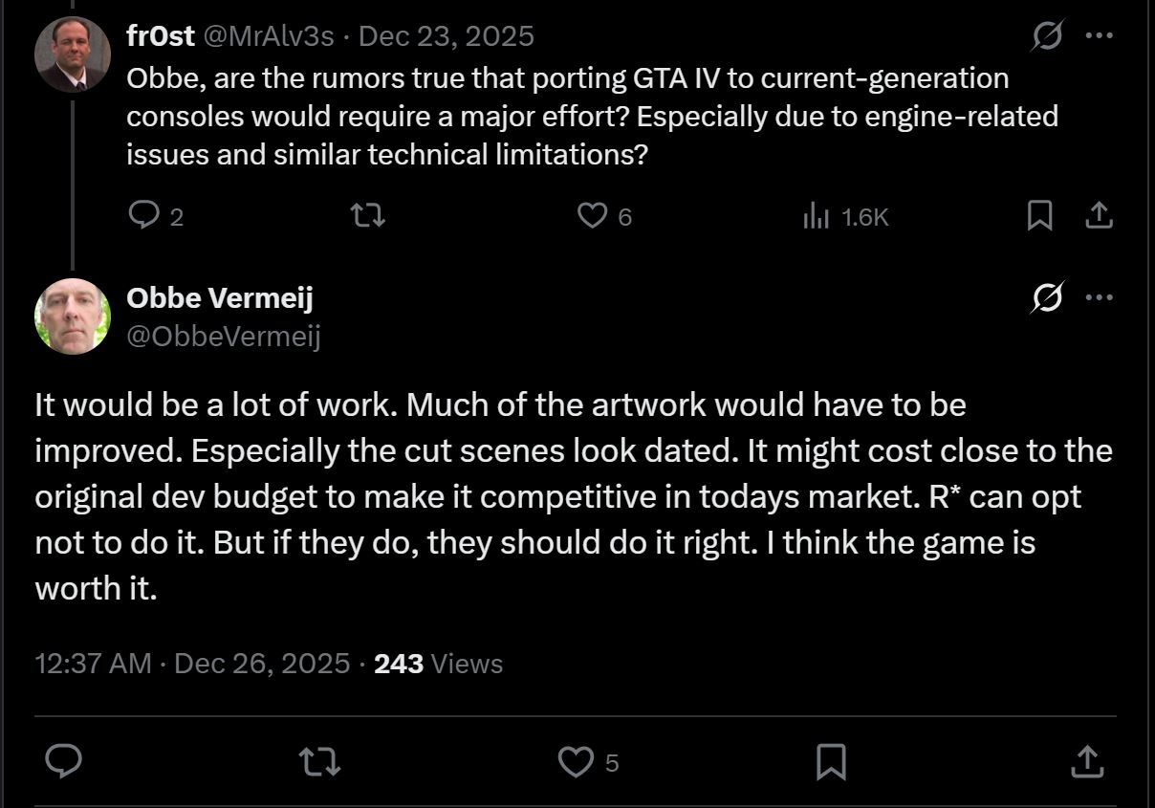Bookmark fr0st's tweet

(1039, 216)
